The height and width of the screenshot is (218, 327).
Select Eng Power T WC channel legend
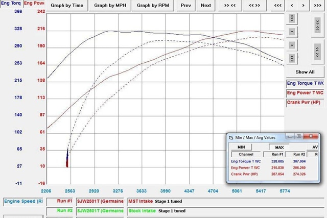(305, 93)
